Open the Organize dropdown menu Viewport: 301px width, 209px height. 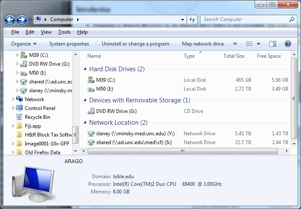pos(24,44)
